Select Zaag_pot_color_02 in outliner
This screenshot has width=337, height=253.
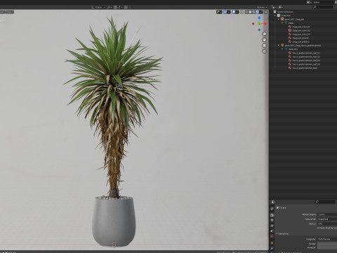click(301, 30)
